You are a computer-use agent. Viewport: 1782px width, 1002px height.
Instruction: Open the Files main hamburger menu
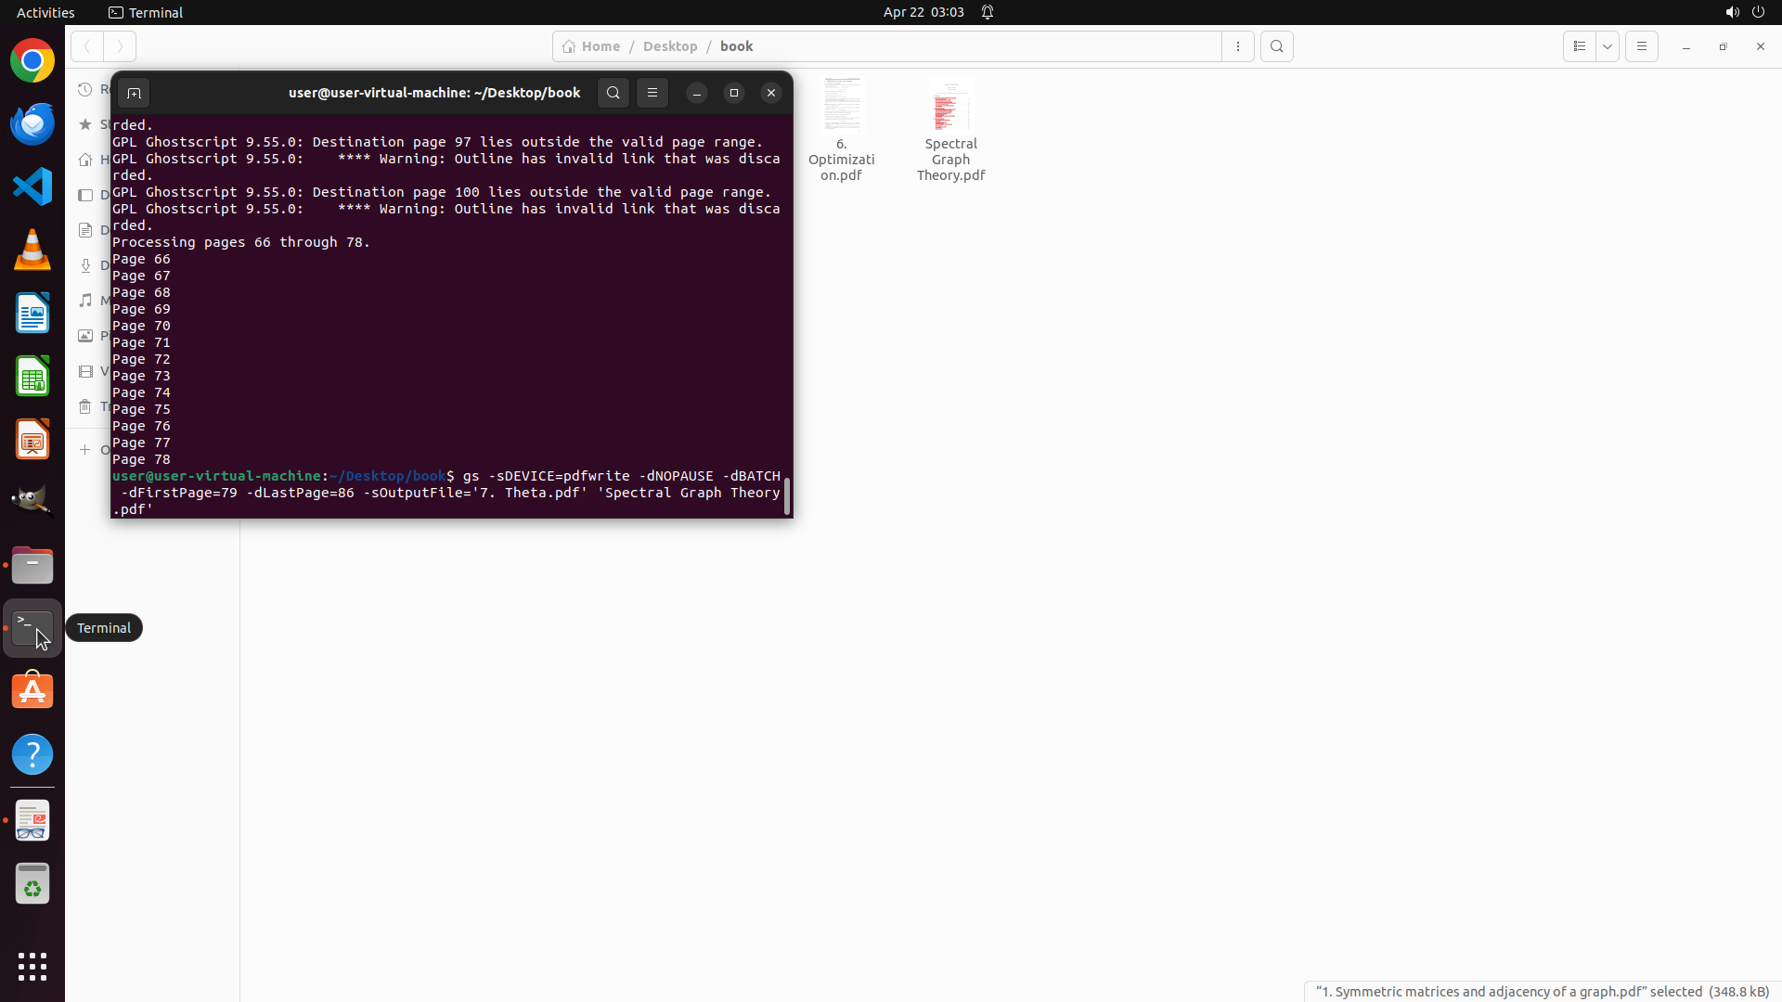coord(1641,46)
